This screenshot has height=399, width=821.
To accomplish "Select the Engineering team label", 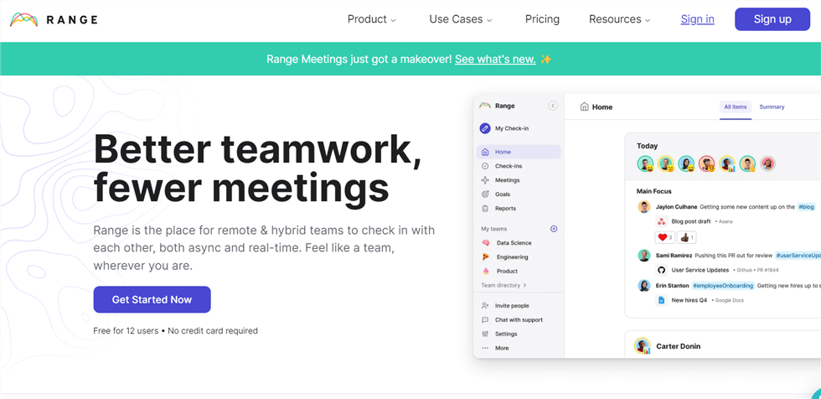I will coord(512,257).
